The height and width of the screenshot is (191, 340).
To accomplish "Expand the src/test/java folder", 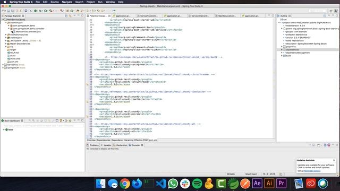I will pyautogui.click(x=6, y=38).
